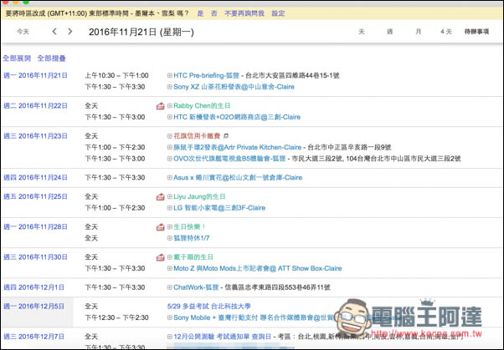
Task: Click 全部摺疊 to collapse all events
Action: [51, 58]
